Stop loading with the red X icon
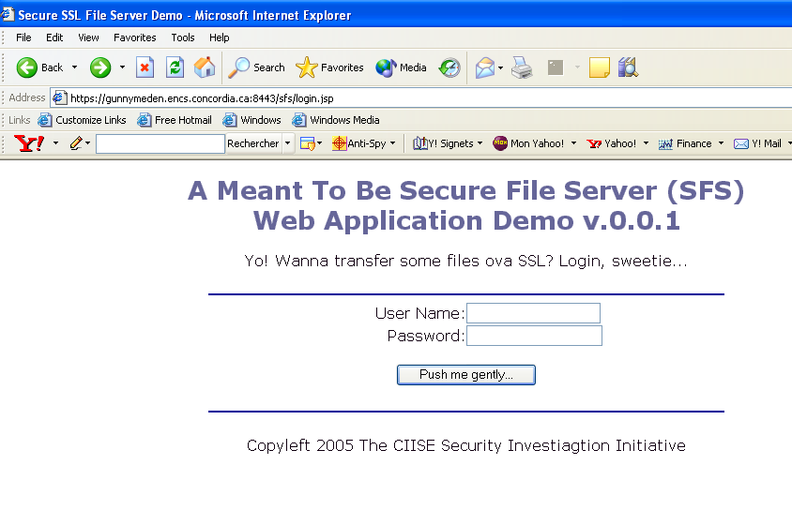 point(145,67)
